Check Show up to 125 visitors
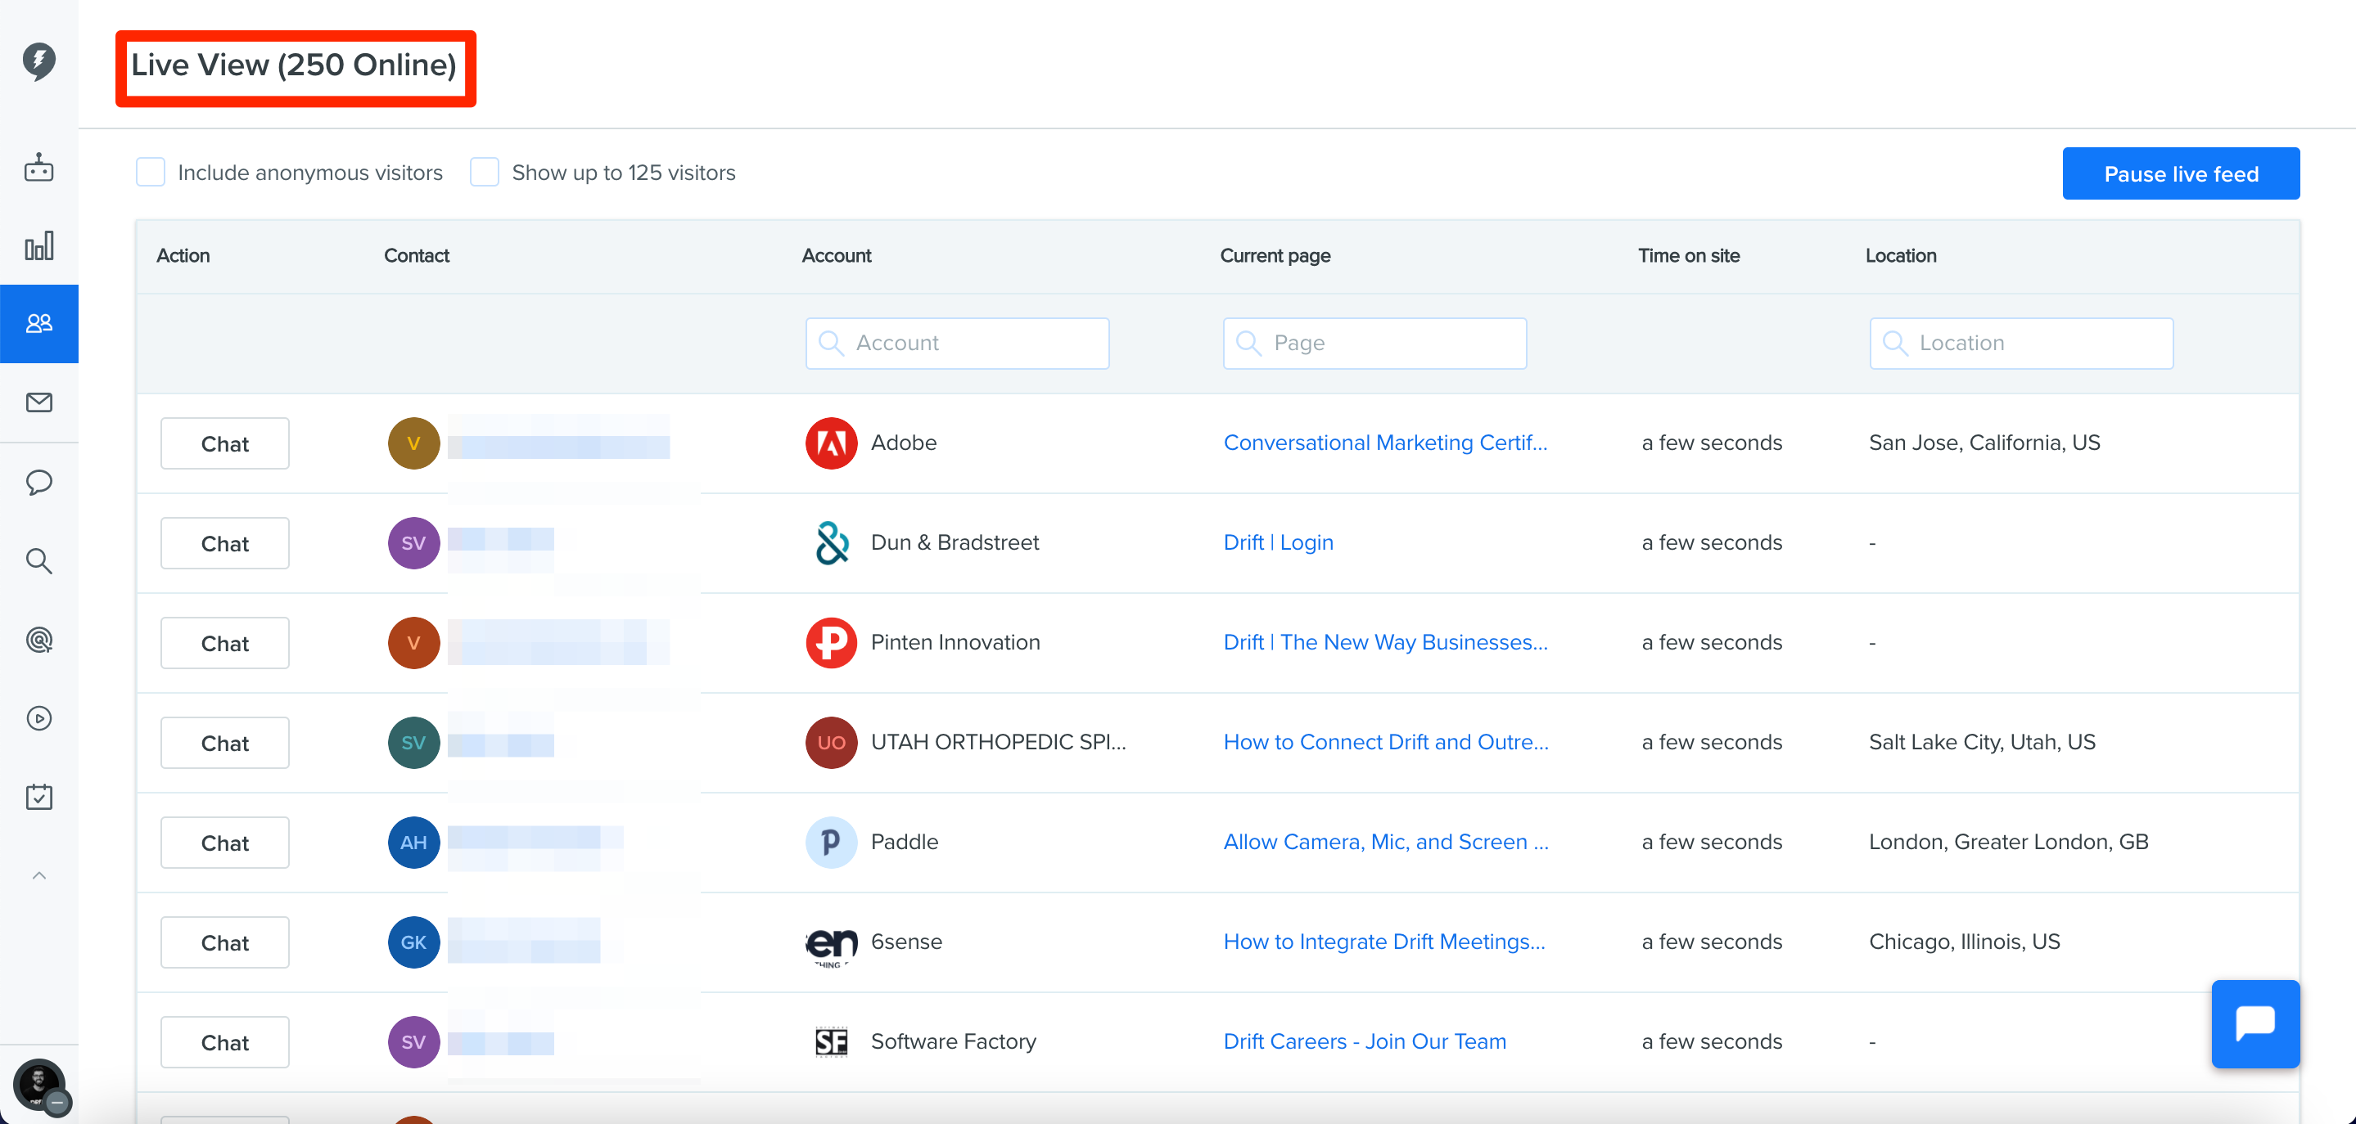This screenshot has height=1124, width=2356. [484, 172]
